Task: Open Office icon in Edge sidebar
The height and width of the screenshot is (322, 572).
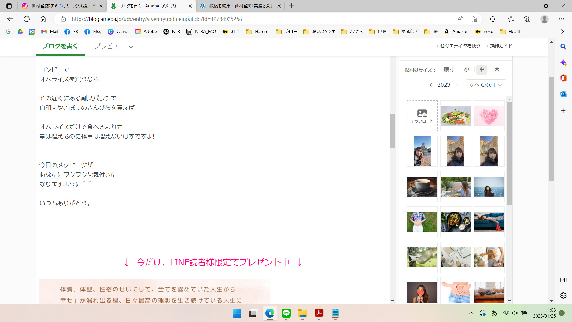Action: [563, 78]
